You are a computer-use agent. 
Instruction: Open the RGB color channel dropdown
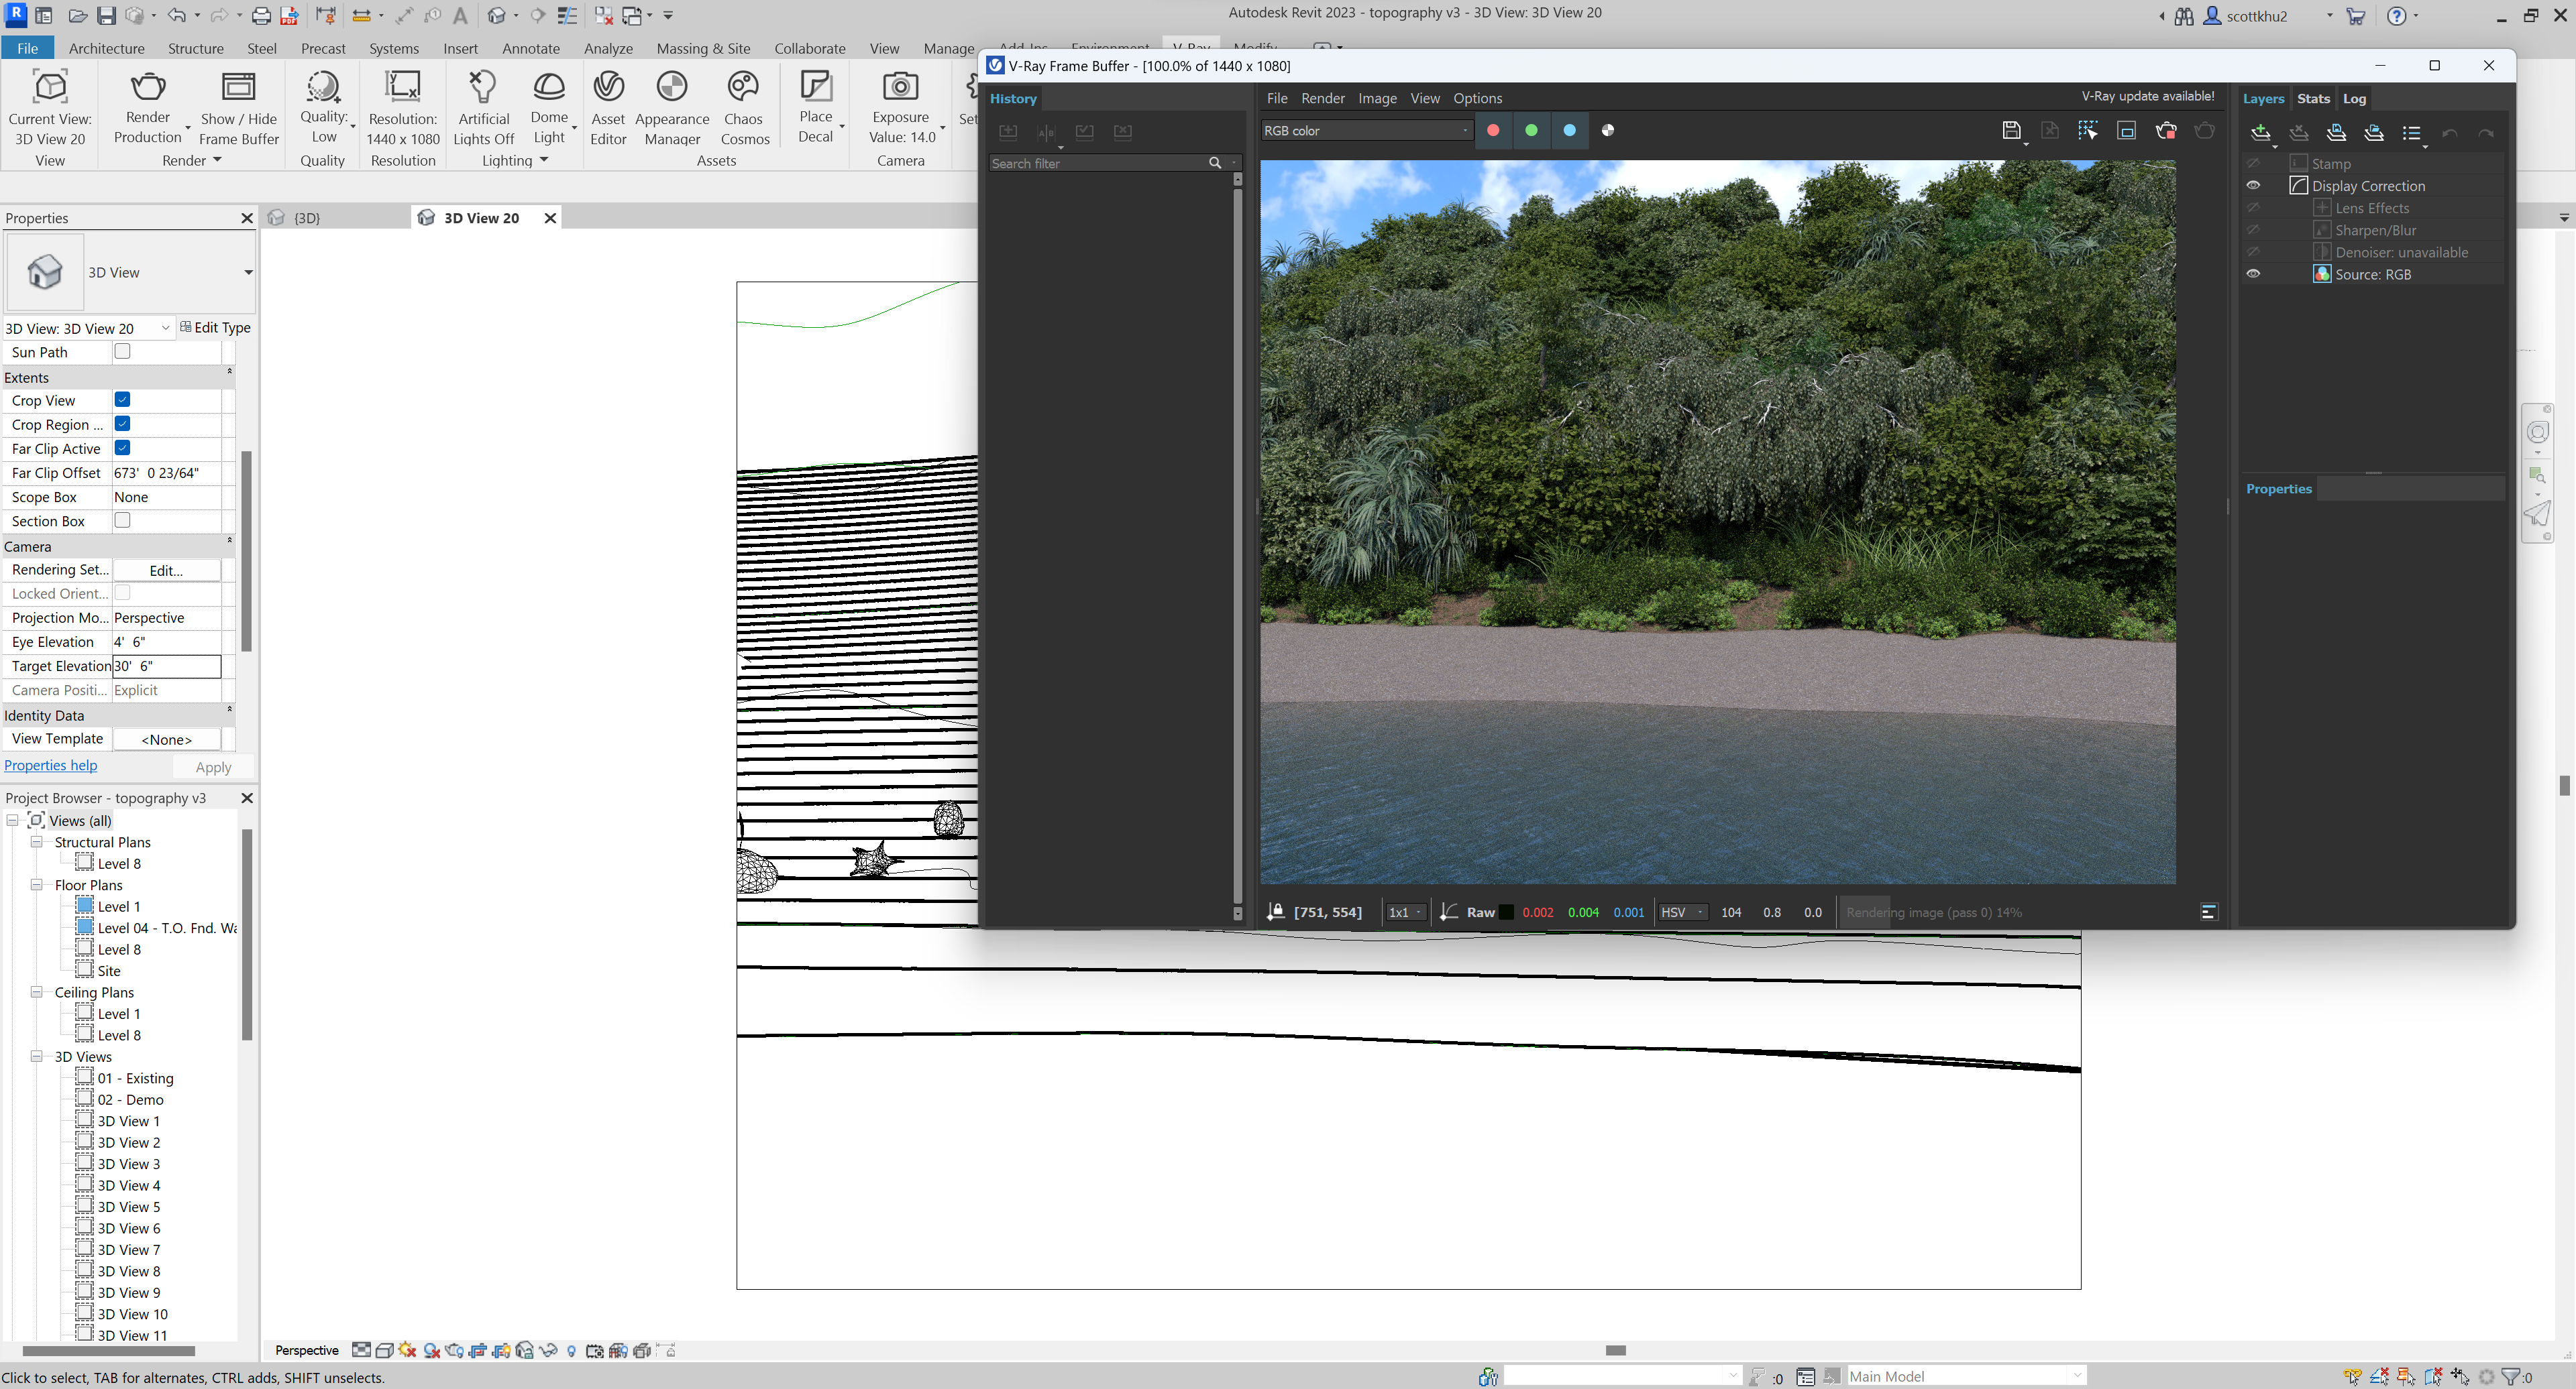(1464, 130)
